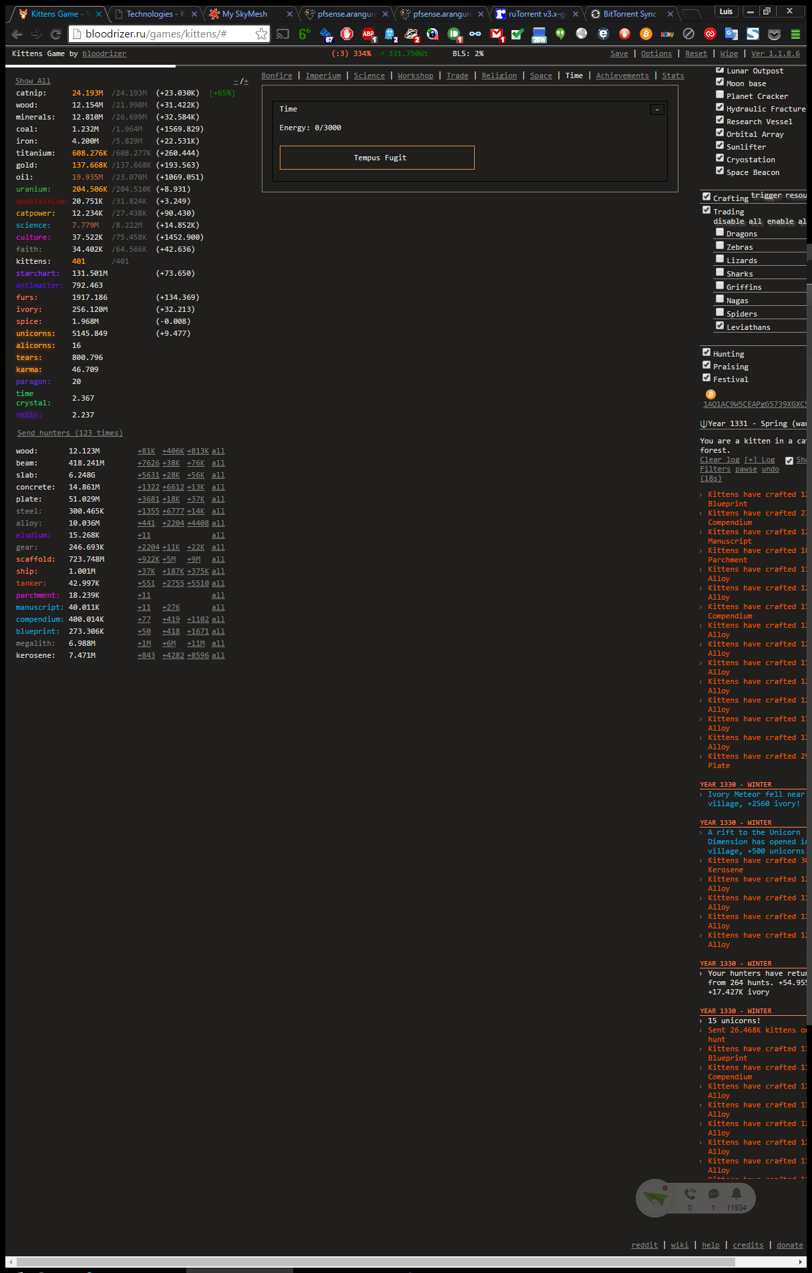Expand all resources with Show All

33,81
